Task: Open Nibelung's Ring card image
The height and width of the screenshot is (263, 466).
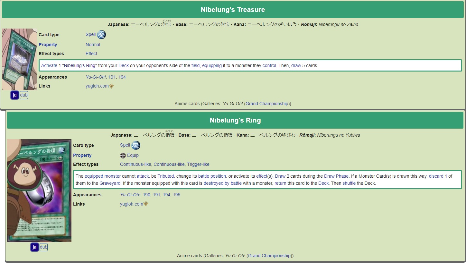Action: (x=39, y=191)
